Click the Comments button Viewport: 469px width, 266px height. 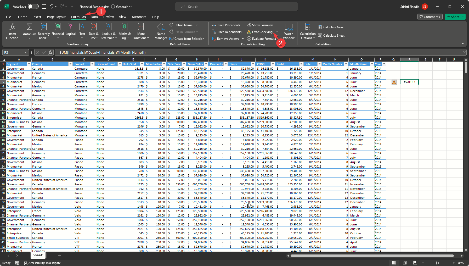pos(430,17)
